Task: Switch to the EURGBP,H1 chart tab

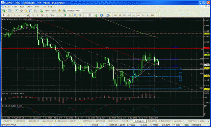Action: tap(153, 121)
